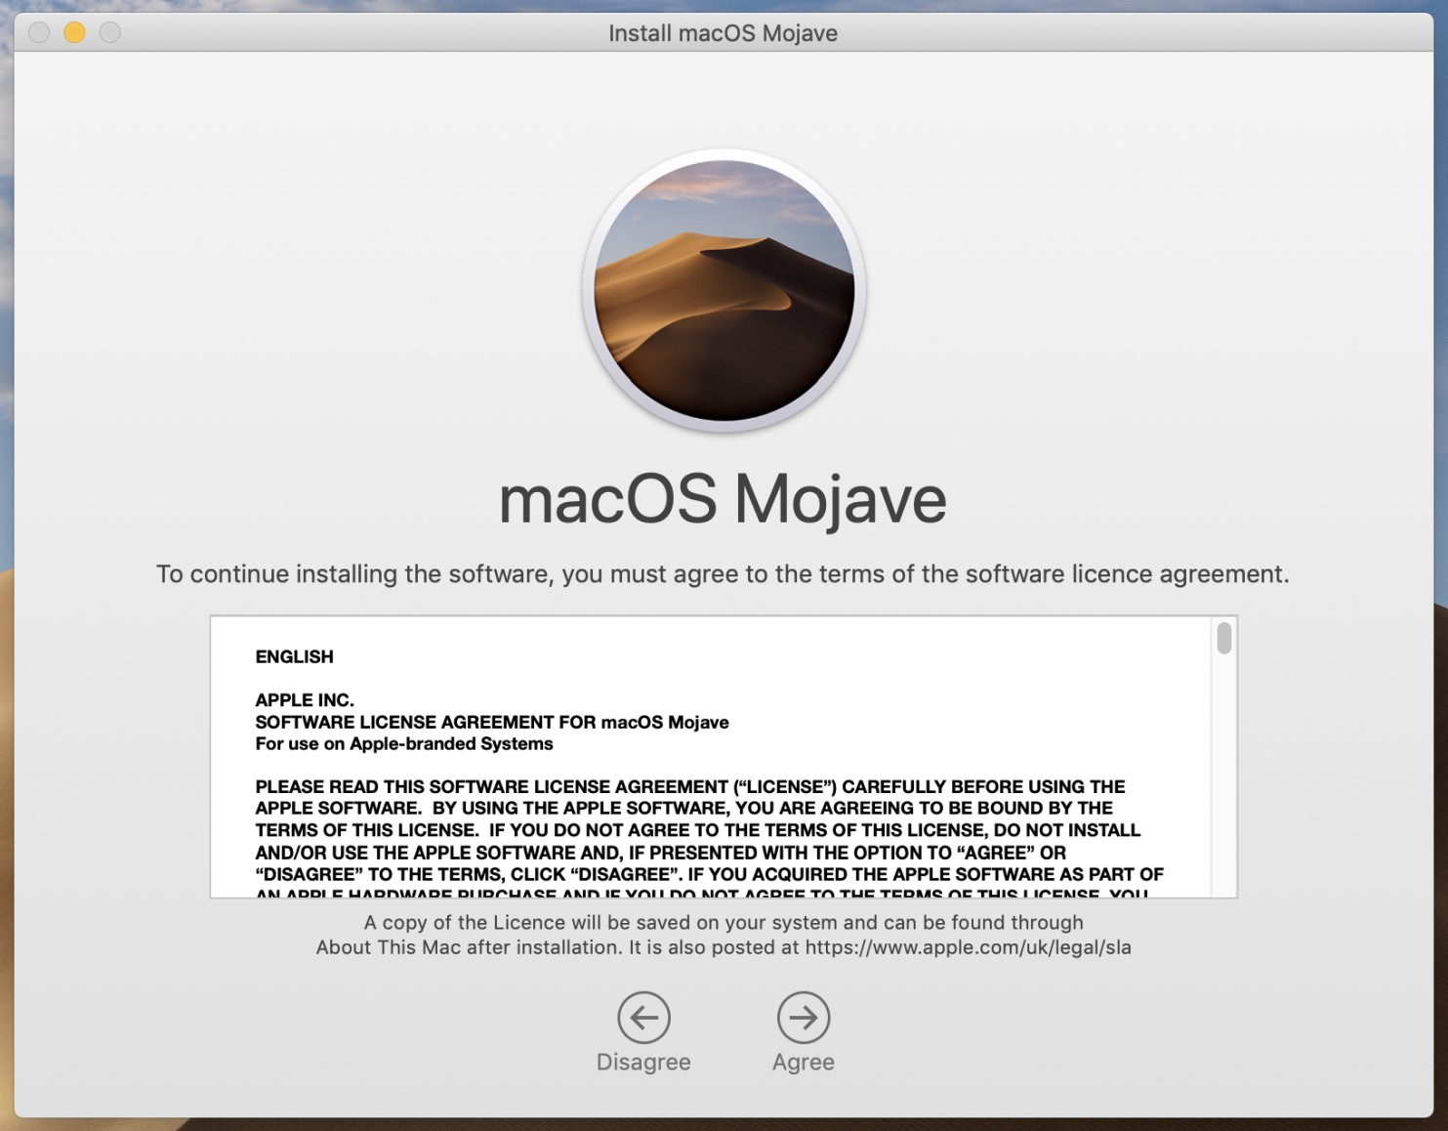Click the Agree text label
This screenshot has height=1131, width=1448.
click(804, 1062)
